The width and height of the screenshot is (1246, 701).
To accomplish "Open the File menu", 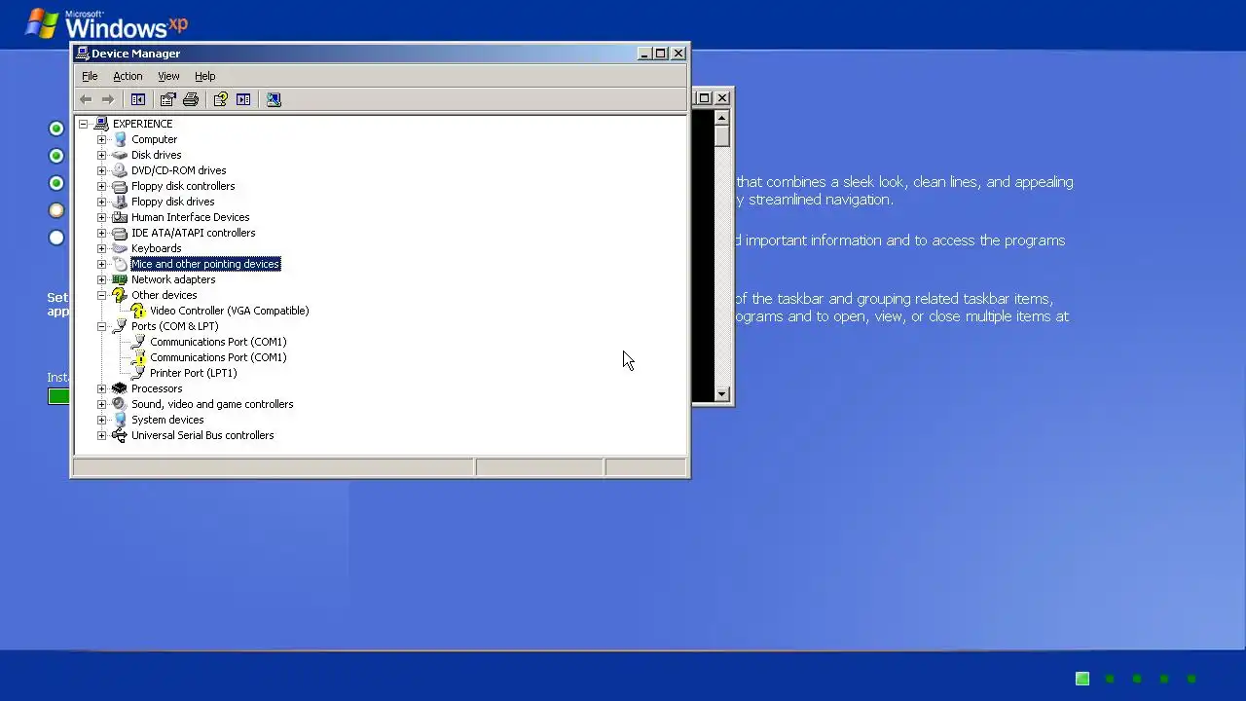I will [x=90, y=76].
